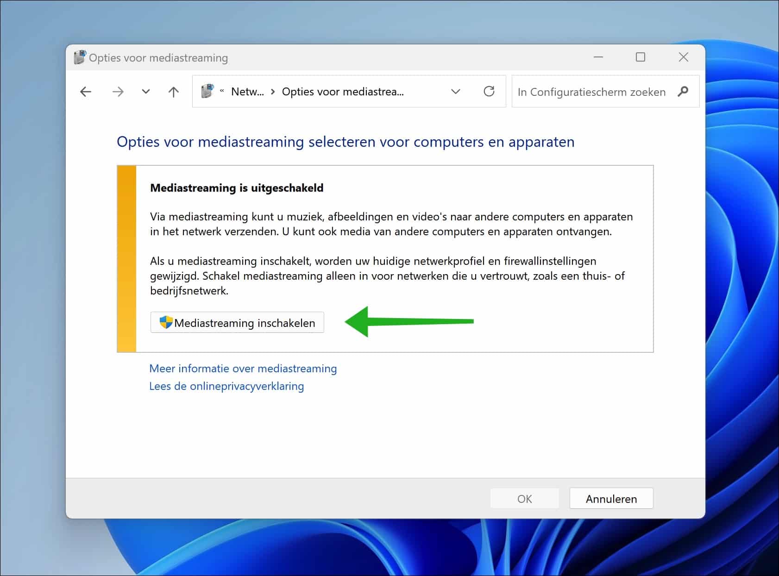Open the recent locations chevron dropdown
The height and width of the screenshot is (576, 779).
click(145, 91)
